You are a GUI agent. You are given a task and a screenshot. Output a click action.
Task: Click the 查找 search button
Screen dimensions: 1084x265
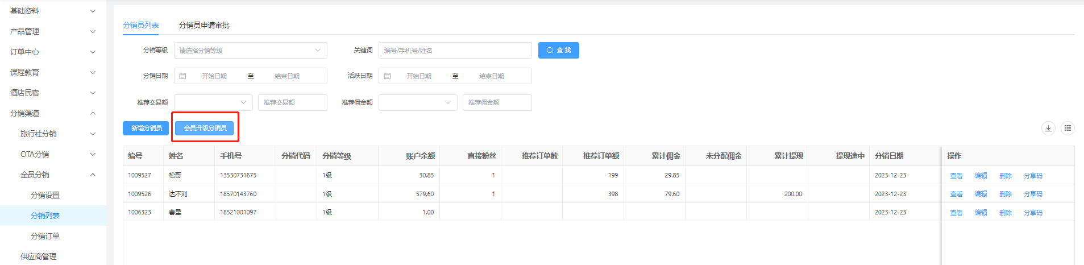[558, 51]
